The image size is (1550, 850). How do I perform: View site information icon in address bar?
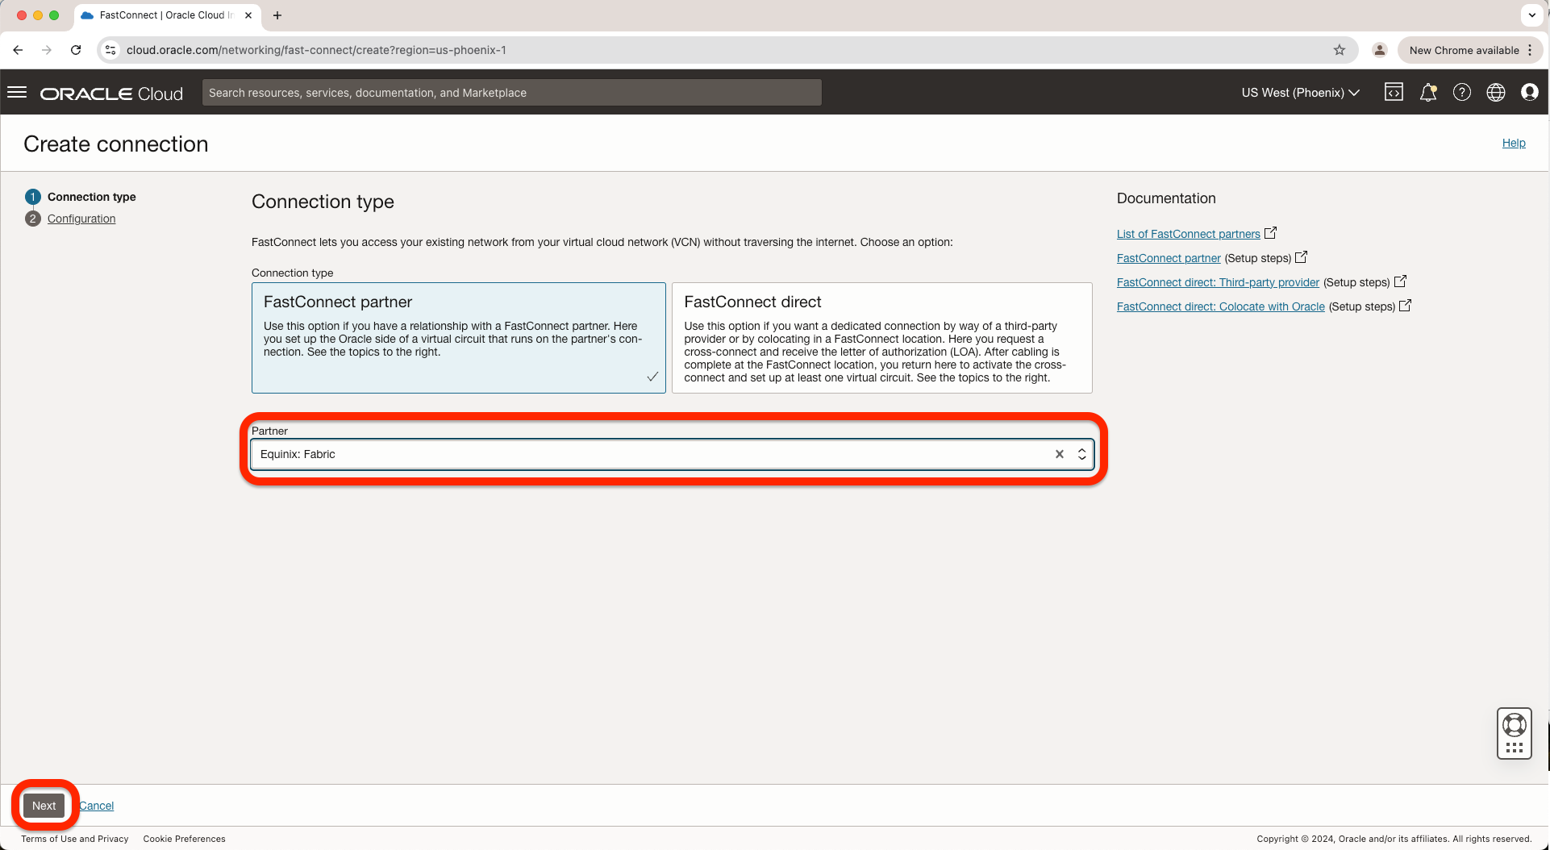click(x=111, y=50)
